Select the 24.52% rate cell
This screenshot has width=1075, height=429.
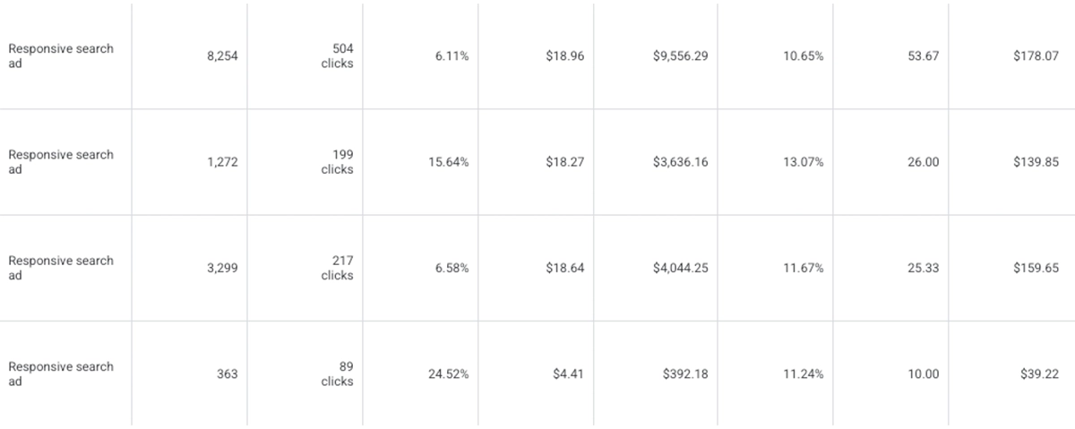coord(448,373)
